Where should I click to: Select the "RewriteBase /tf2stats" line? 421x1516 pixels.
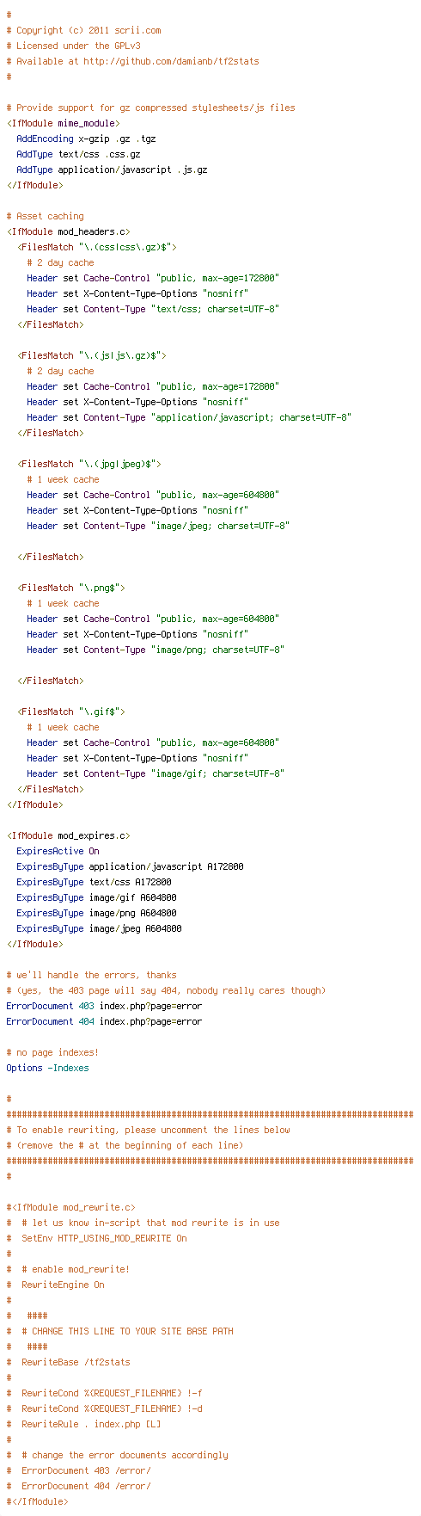68,1362
